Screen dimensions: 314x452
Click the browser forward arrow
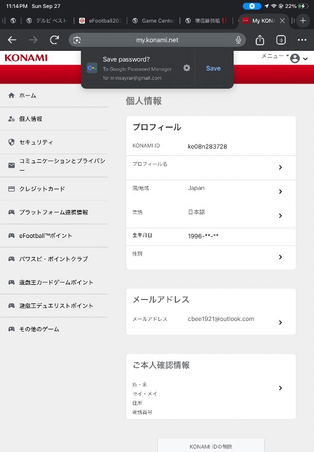coord(33,40)
